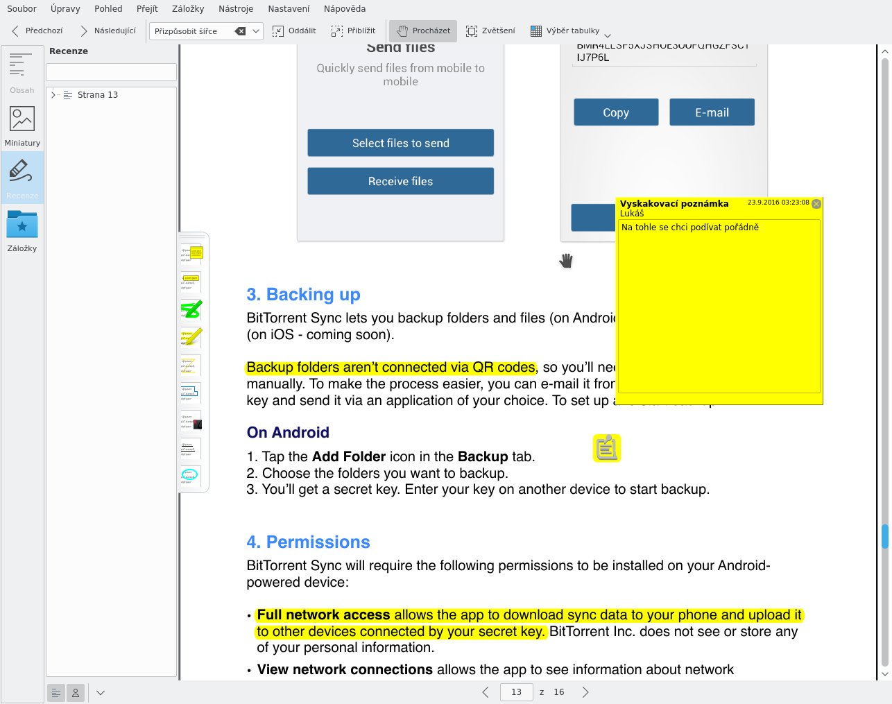Select the cyan ellipse annotation tool

pyautogui.click(x=190, y=475)
